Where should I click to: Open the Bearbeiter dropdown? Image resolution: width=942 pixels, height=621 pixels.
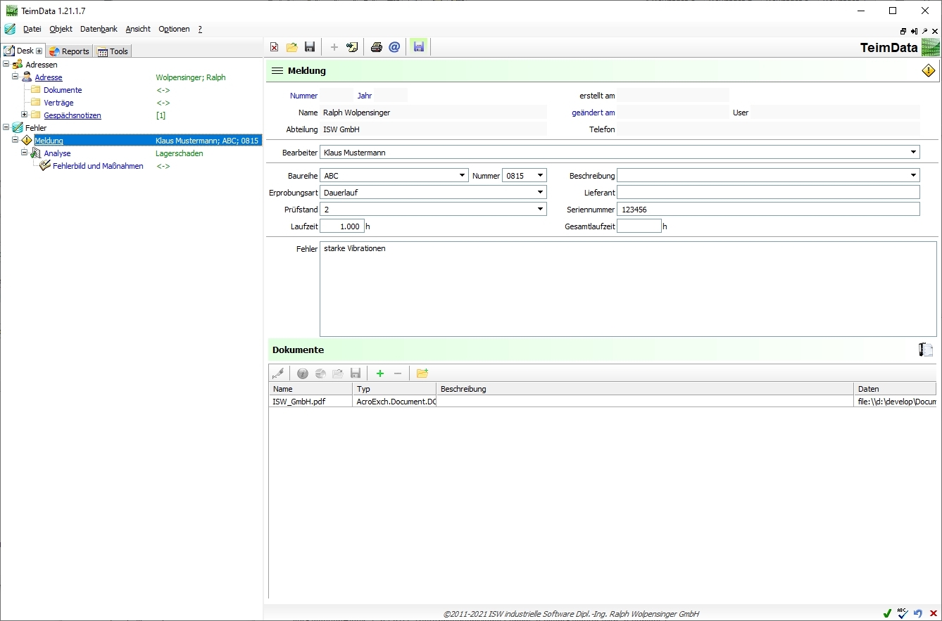913,152
